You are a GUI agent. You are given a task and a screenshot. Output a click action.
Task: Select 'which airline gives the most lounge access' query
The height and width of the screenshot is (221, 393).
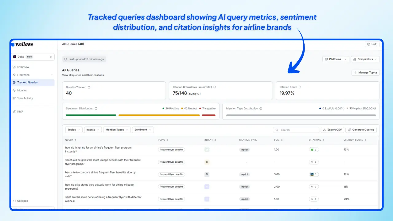pos(103,162)
